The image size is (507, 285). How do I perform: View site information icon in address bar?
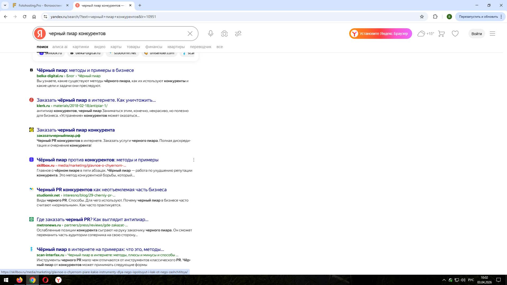tap(45, 17)
